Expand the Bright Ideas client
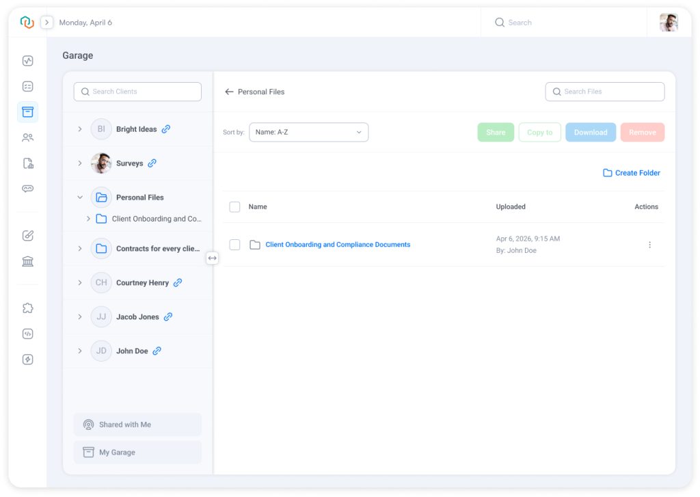700x497 pixels. click(80, 129)
